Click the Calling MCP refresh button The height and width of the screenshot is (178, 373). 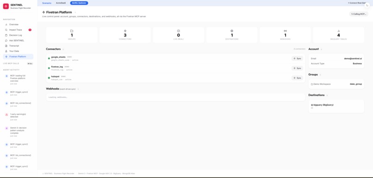click(x=359, y=14)
